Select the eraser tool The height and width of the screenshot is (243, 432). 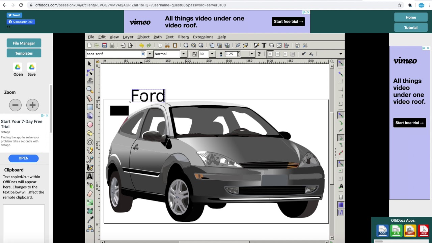(90, 194)
